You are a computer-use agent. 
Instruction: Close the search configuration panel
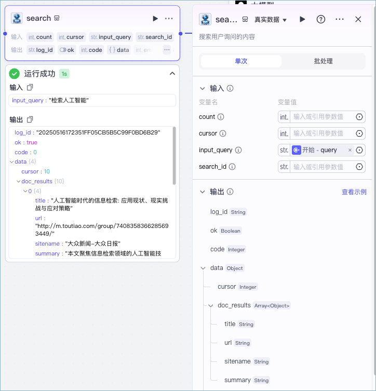358,19
